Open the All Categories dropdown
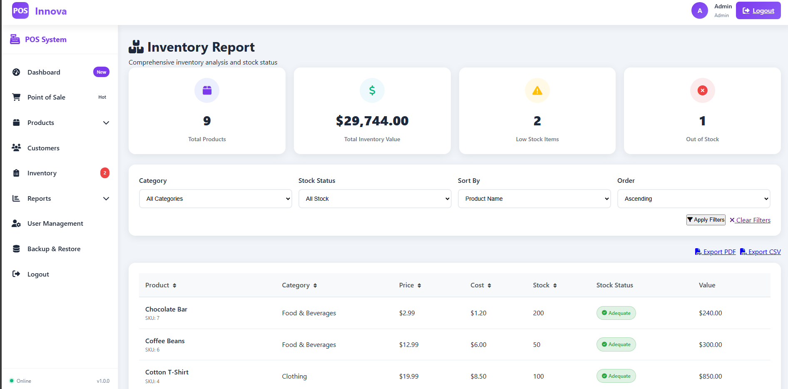Screen dimensions: 788x389 pyautogui.click(x=215, y=199)
